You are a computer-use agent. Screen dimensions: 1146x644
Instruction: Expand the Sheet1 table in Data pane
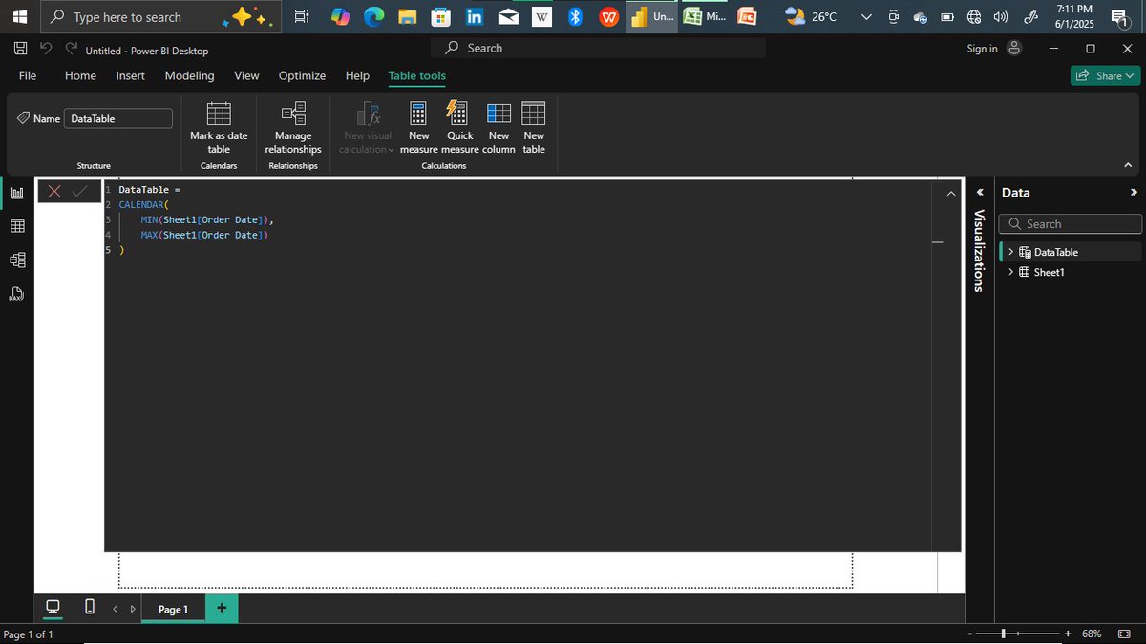pyautogui.click(x=1010, y=272)
